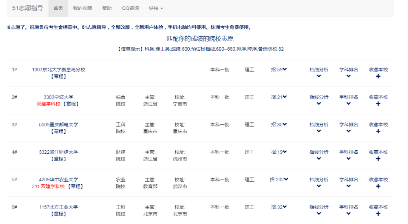Add 东北大学秦皇岛分校 to favorites with plus icon

point(378,76)
